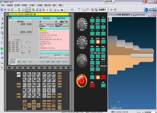The height and width of the screenshot is (113, 157).
Task: Click the INPUT key on keypad
Action: [60, 95]
